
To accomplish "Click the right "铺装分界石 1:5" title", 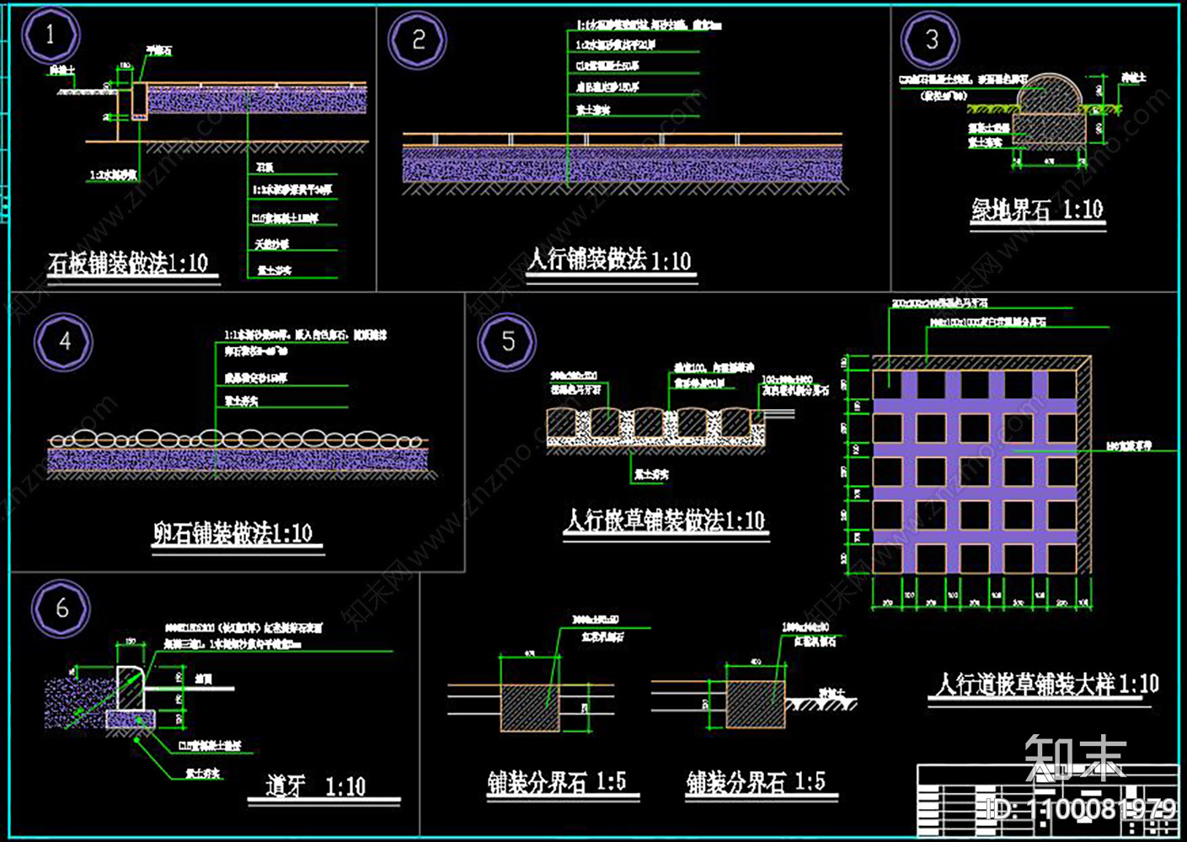I will tap(756, 782).
